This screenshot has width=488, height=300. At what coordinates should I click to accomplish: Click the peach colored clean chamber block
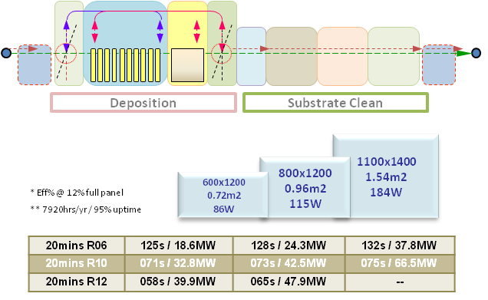[x=342, y=56]
